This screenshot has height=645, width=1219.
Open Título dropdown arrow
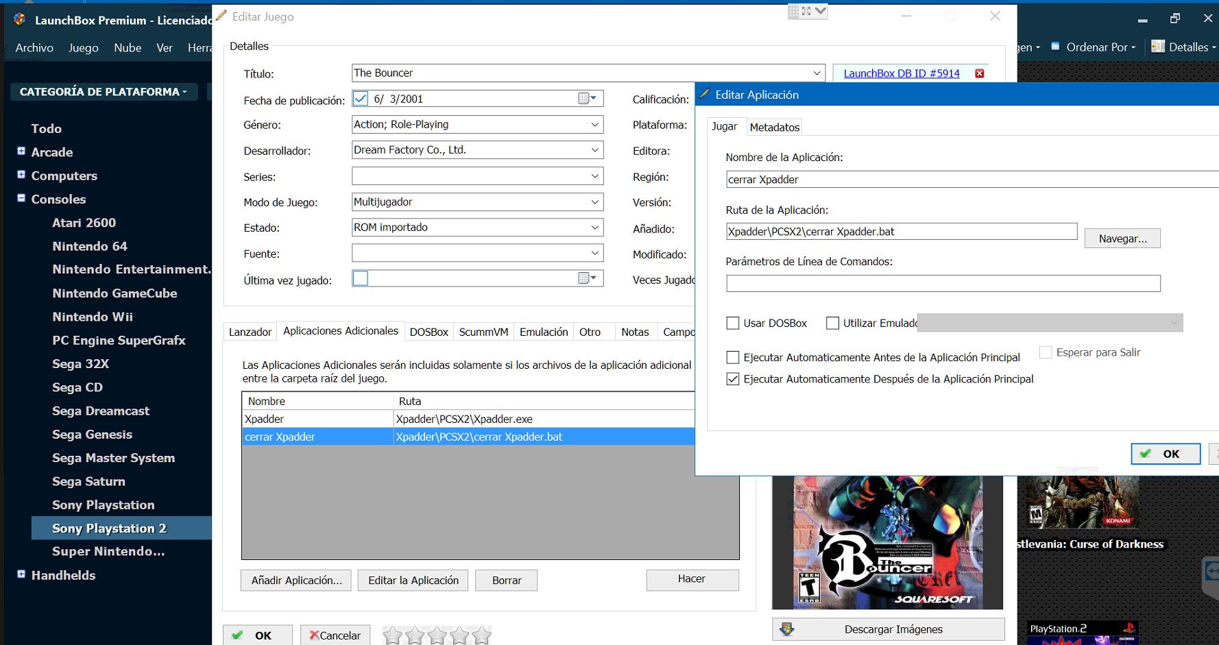point(817,73)
